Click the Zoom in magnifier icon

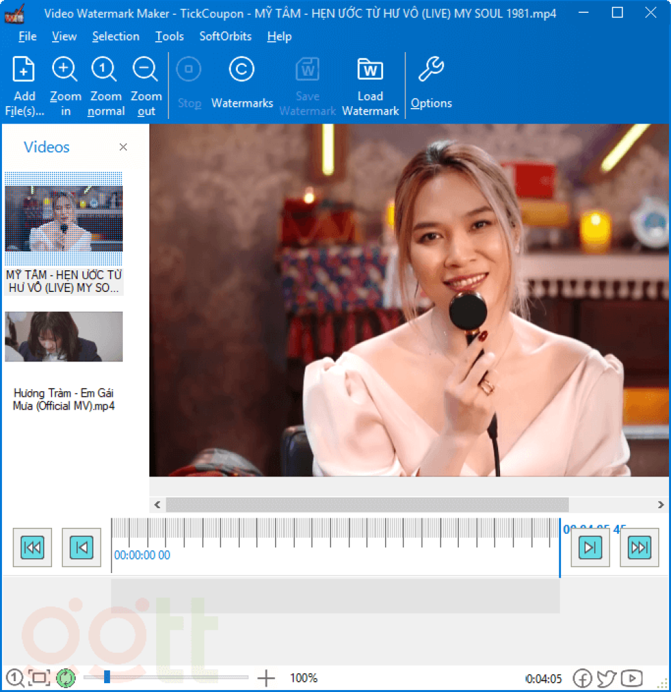(65, 70)
